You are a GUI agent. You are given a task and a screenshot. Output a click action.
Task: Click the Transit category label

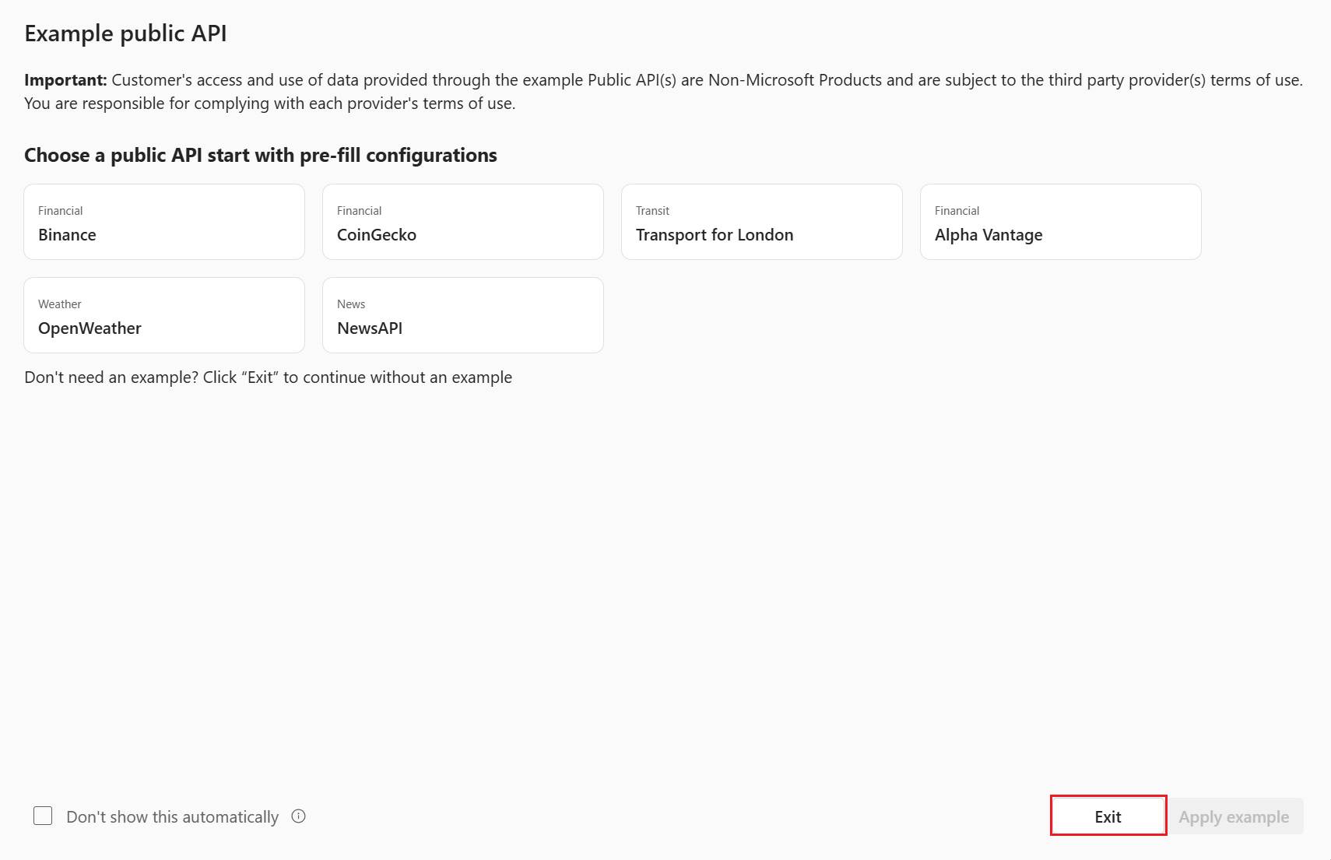(x=652, y=211)
